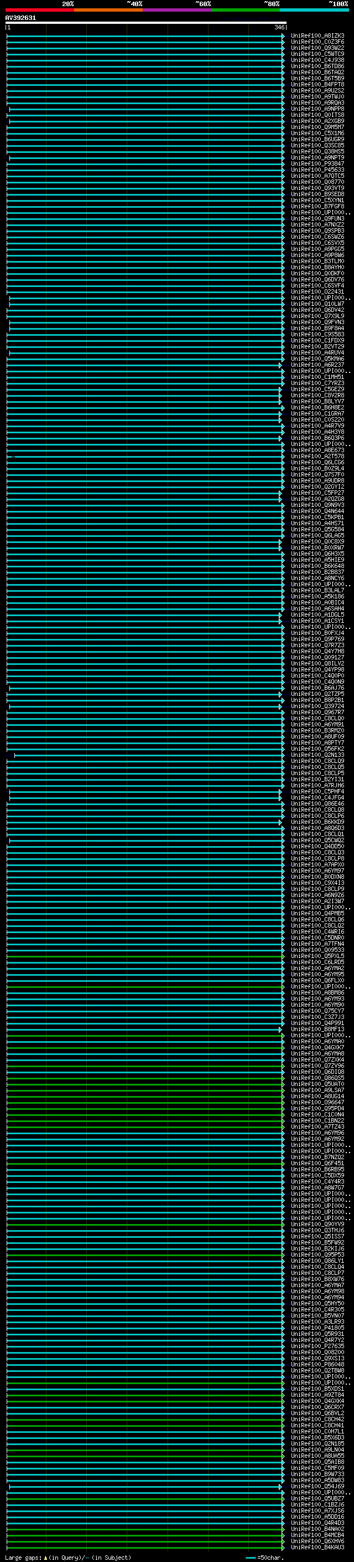
Task: Click hit UniRef100_B6AJ76
Action: pos(317,688)
